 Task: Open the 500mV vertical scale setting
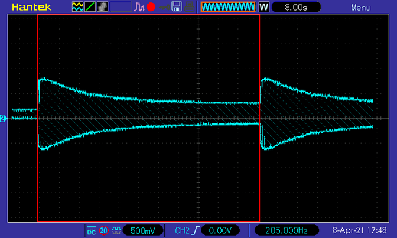(x=143, y=230)
